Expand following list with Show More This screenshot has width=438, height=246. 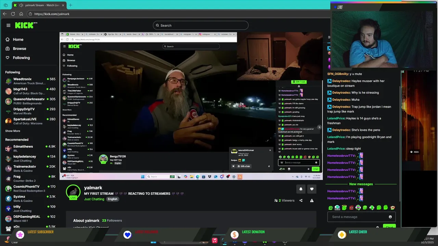coord(13,131)
